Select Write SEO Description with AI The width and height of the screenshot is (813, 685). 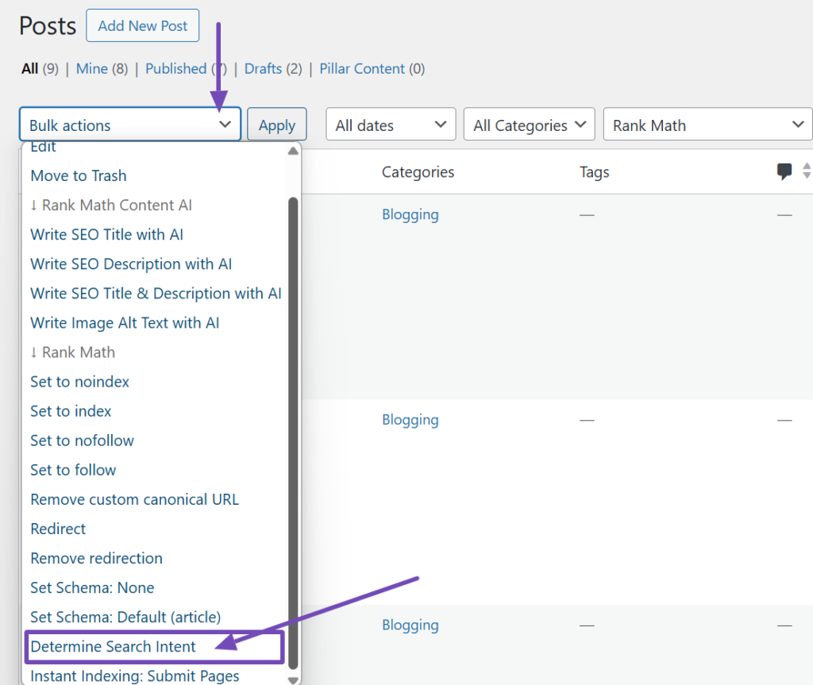(x=131, y=264)
